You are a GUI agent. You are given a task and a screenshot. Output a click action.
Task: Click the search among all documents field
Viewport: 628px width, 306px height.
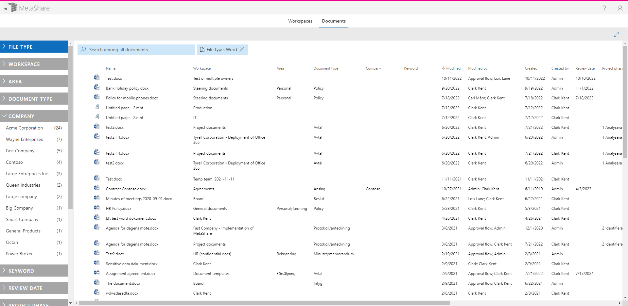point(137,49)
